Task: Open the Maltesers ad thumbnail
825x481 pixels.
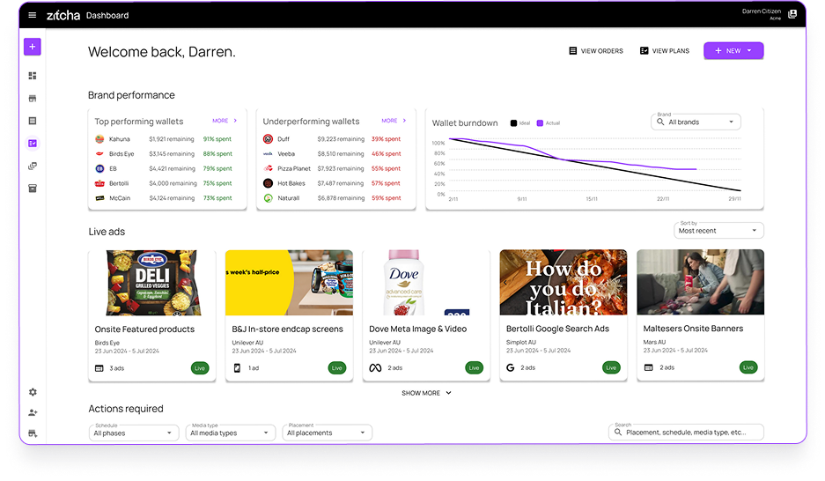Action: pos(700,282)
